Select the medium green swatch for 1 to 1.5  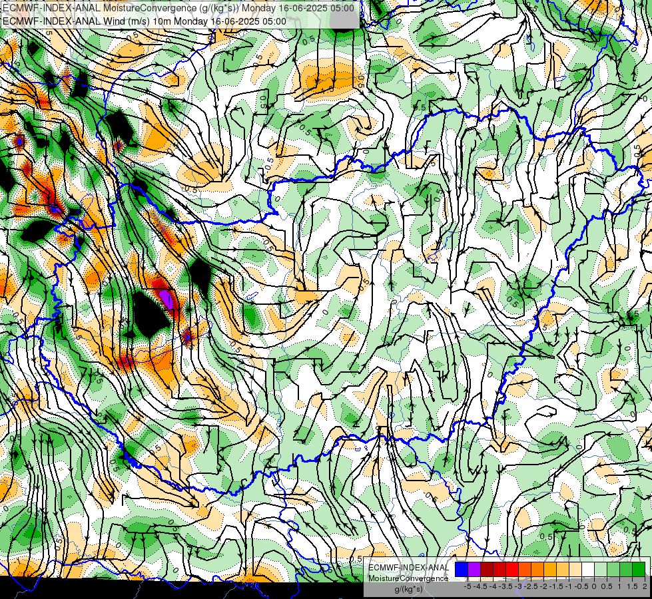[x=626, y=569]
